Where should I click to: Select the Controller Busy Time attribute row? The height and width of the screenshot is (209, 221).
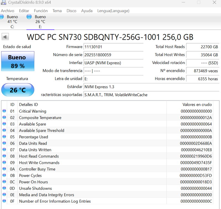[x=107, y=169]
